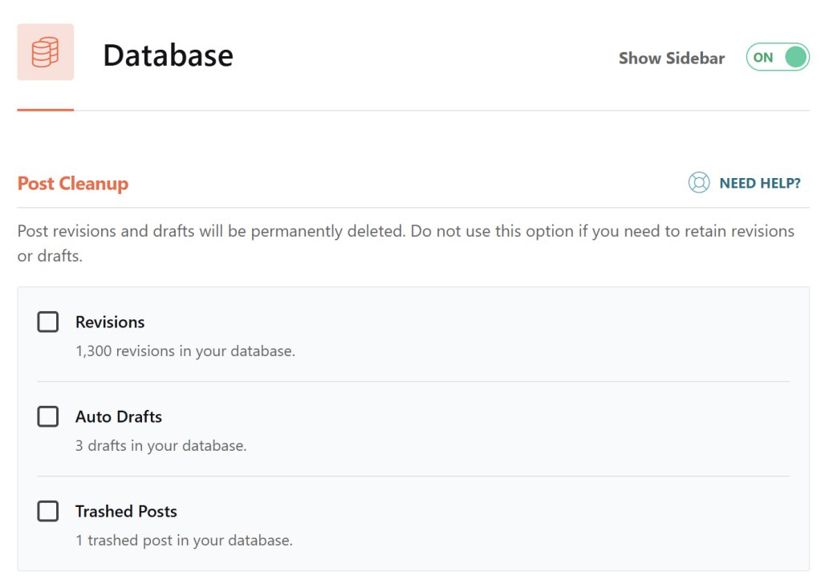Select the help ring icon near Post Cleanup

pos(697,183)
